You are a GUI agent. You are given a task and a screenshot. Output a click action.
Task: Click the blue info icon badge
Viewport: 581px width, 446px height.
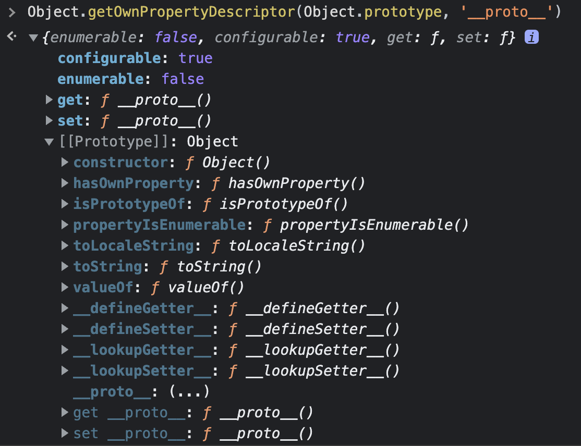pyautogui.click(x=531, y=37)
